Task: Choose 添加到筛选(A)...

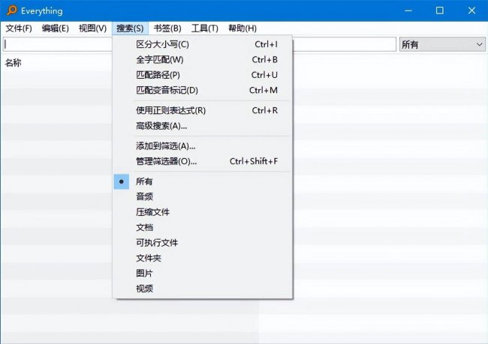Action: (202, 145)
